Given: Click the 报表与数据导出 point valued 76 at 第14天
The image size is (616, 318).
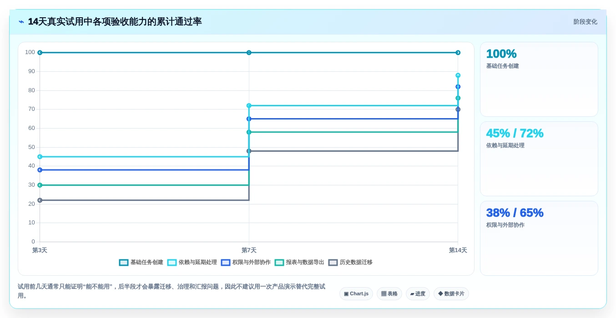Looking at the screenshot, I should pyautogui.click(x=458, y=98).
